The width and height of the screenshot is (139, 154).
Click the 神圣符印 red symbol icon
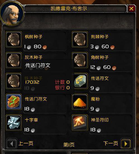tap(80, 122)
